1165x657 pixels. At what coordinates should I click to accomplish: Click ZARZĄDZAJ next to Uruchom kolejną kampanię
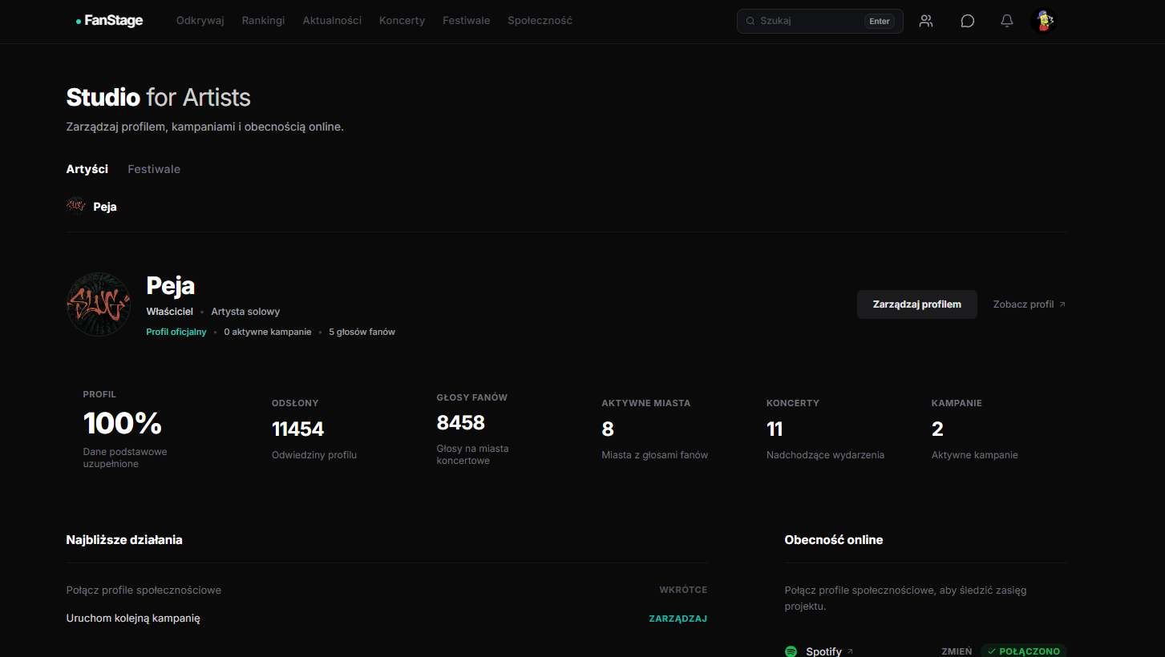coord(678,619)
